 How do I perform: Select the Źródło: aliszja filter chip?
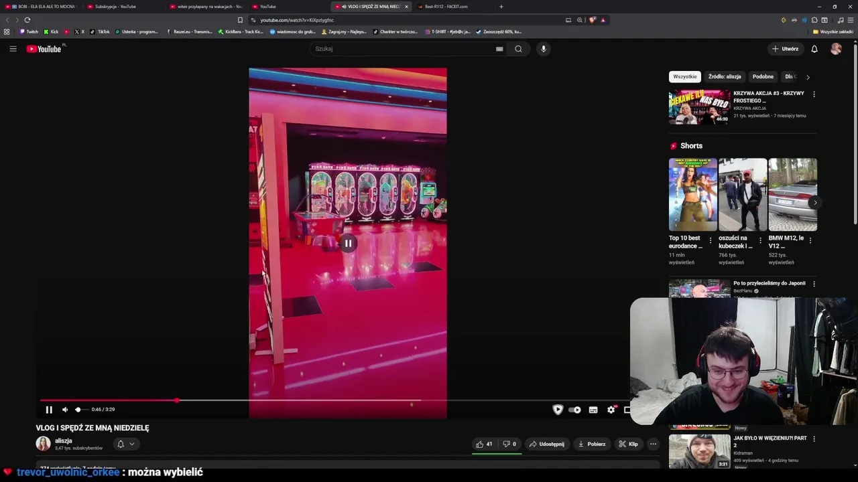click(725, 77)
